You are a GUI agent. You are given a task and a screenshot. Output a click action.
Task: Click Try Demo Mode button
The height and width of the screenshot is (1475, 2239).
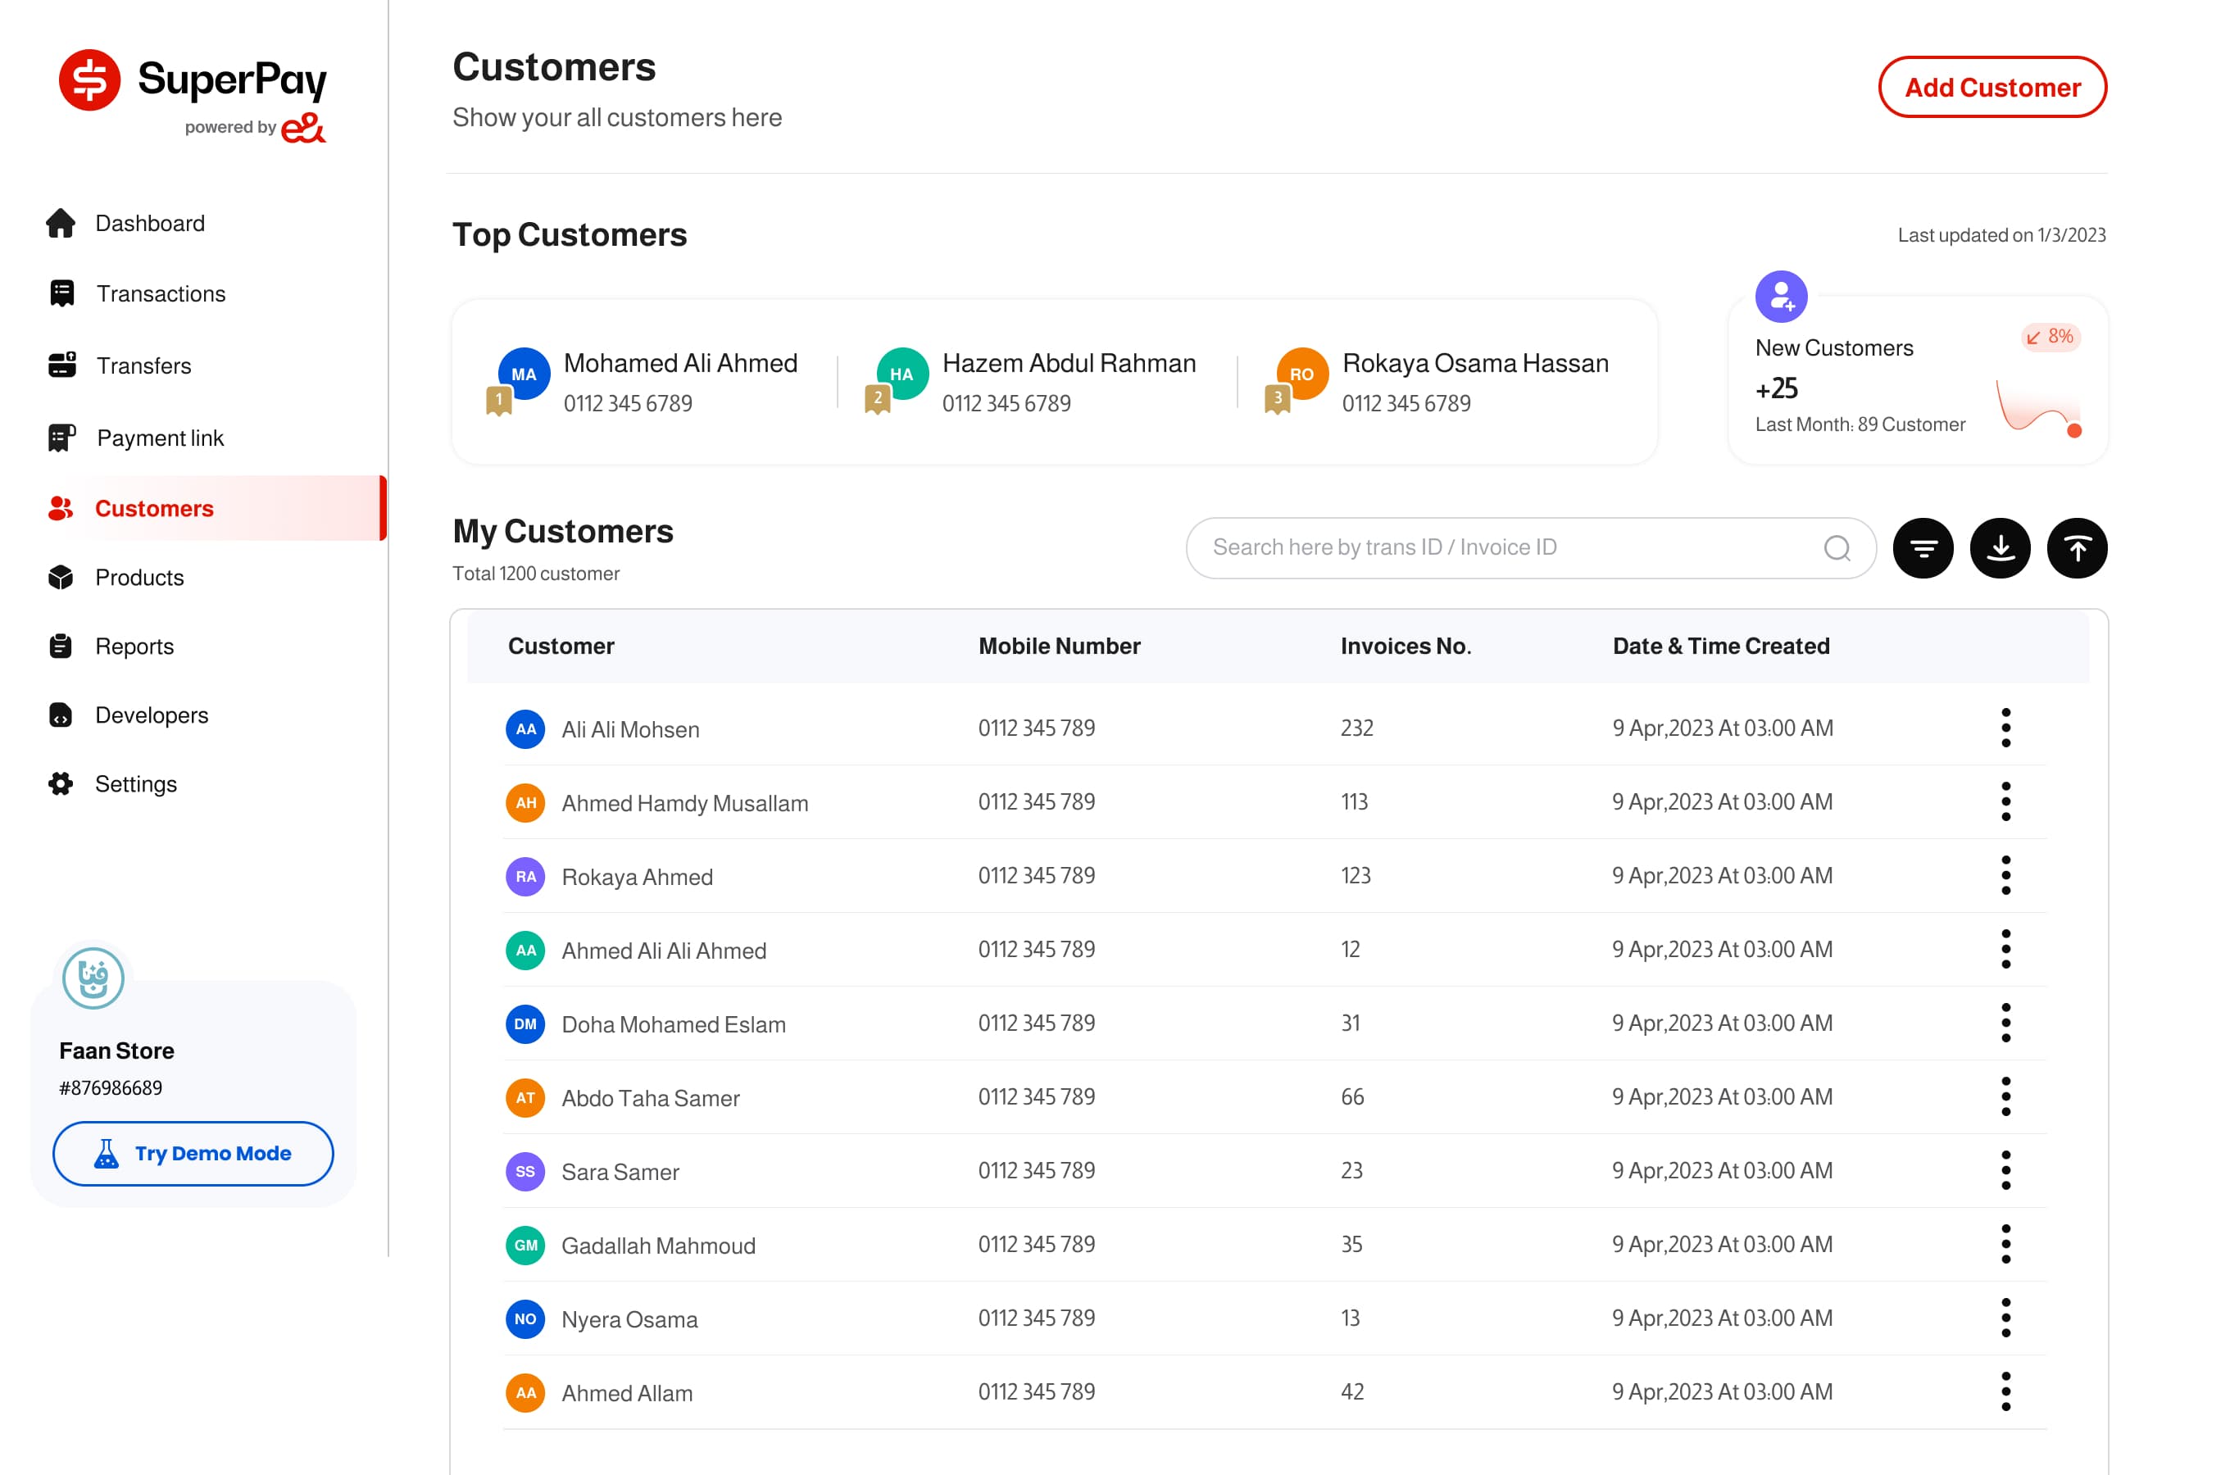193,1153
